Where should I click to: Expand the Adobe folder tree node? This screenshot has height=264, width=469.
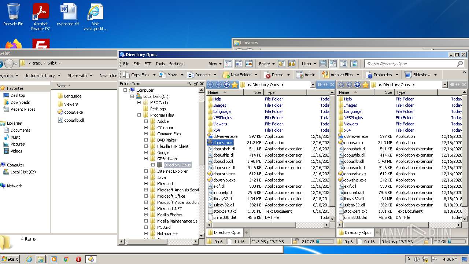pyautogui.click(x=146, y=121)
